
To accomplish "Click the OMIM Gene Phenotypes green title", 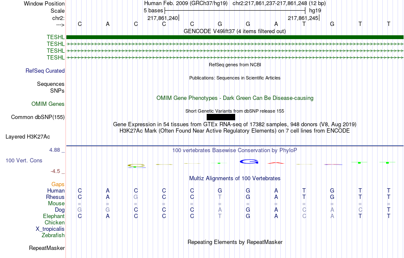I will click(x=235, y=98).
